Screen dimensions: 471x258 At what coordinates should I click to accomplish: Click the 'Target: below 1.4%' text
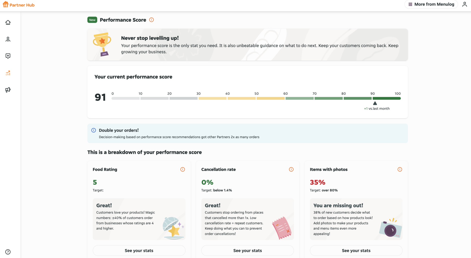pos(217,190)
